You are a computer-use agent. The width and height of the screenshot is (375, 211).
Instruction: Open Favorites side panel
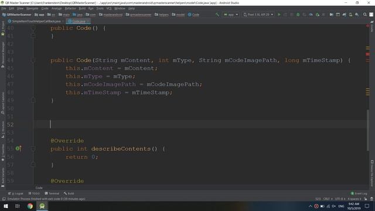pyautogui.click(x=3, y=152)
